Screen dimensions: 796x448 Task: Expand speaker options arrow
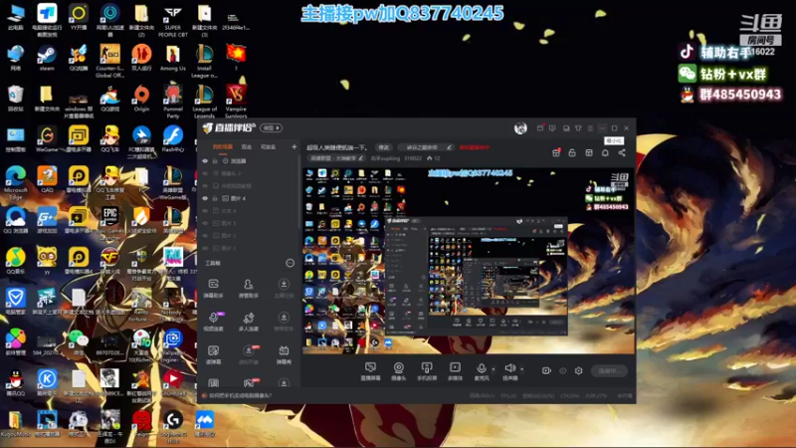[521, 369]
